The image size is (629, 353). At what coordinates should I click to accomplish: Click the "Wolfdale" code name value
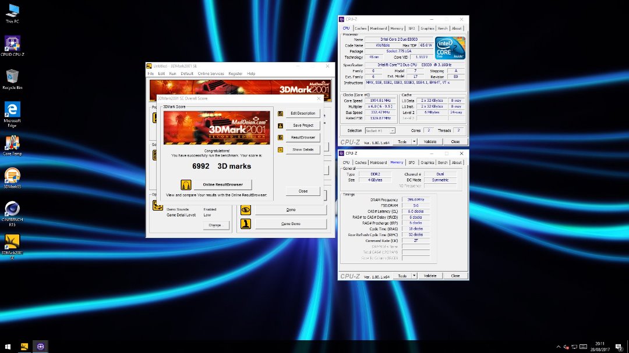tap(383, 45)
